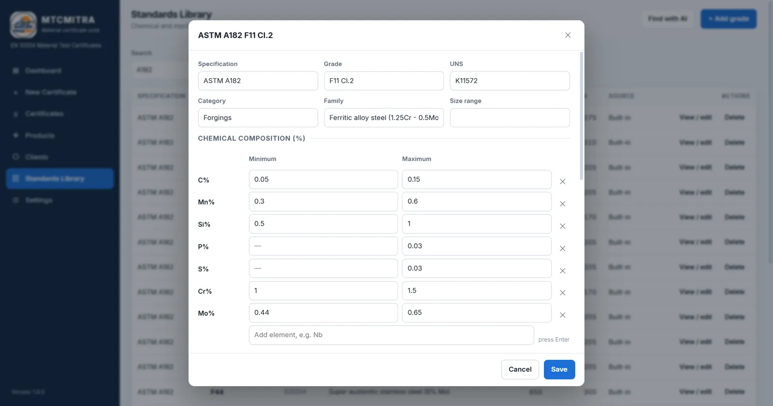The width and height of the screenshot is (773, 406).
Task: Edit the S% maximum value 0.03
Action: coord(476,268)
